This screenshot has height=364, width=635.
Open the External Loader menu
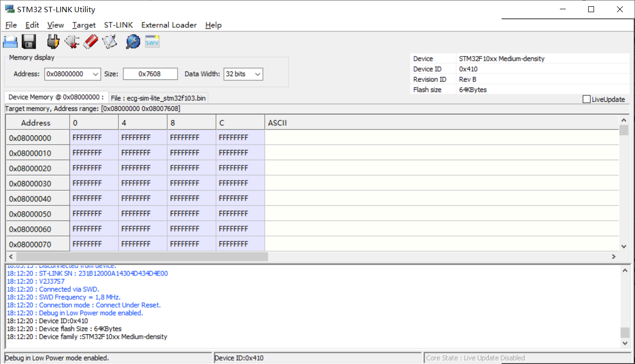(169, 25)
